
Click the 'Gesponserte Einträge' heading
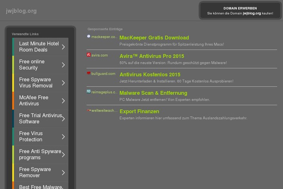pyautogui.click(x=105, y=29)
